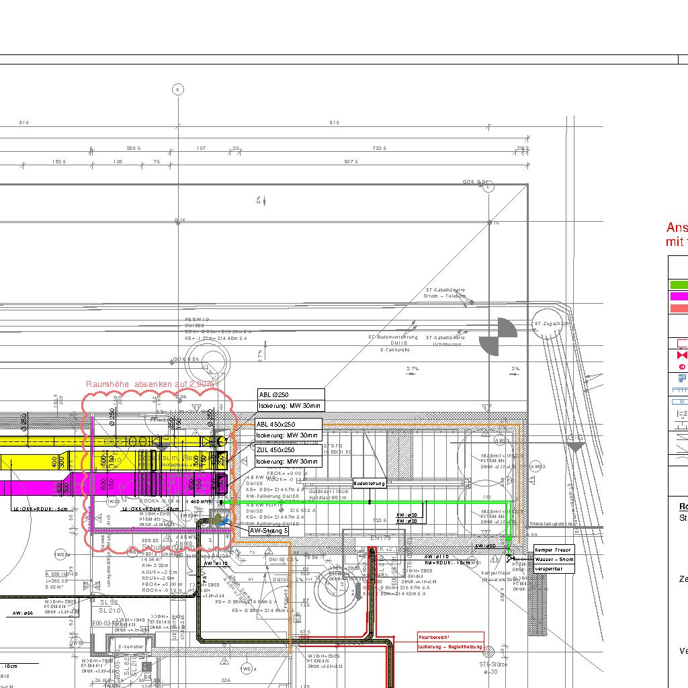
Task: Click the red circle symbol in the legend
Action: [x=683, y=366]
